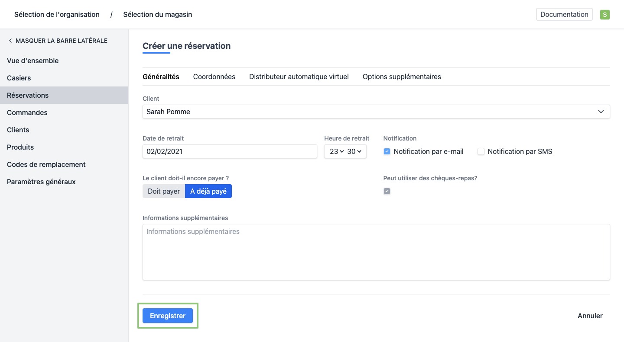Viewport: 624px width, 342px height.
Task: Switch to the Coordonnées tab
Action: (x=214, y=77)
